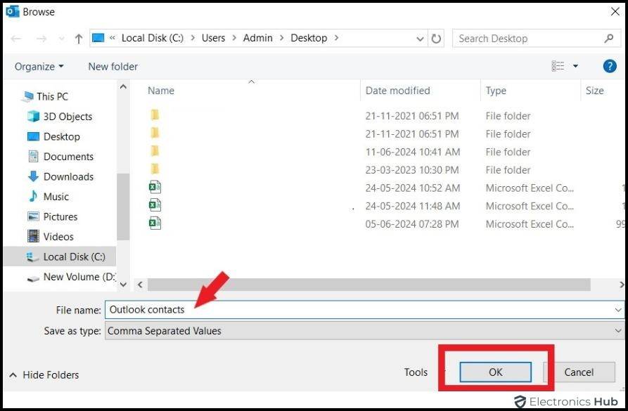Open 3D Objects in navigation pane
The height and width of the screenshot is (411, 628).
(x=68, y=117)
